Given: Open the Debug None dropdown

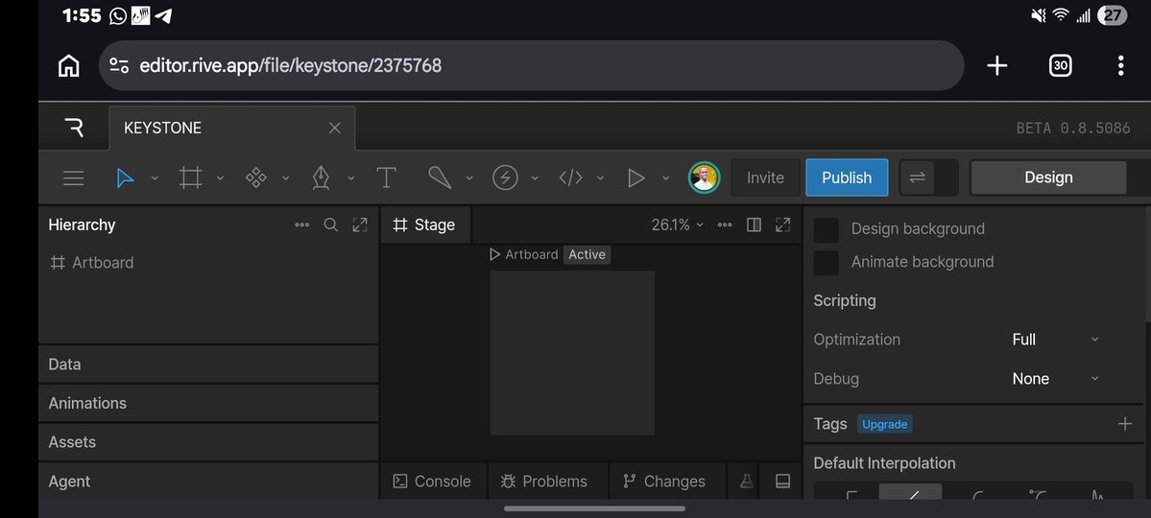Looking at the screenshot, I should (x=1055, y=379).
